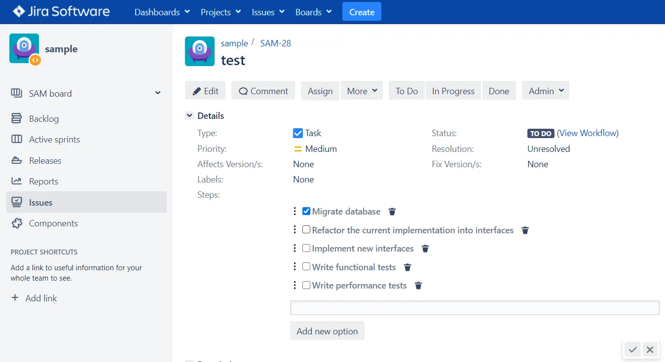Click the new step option text field
Image resolution: width=665 pixels, height=362 pixels.
pos(475,308)
